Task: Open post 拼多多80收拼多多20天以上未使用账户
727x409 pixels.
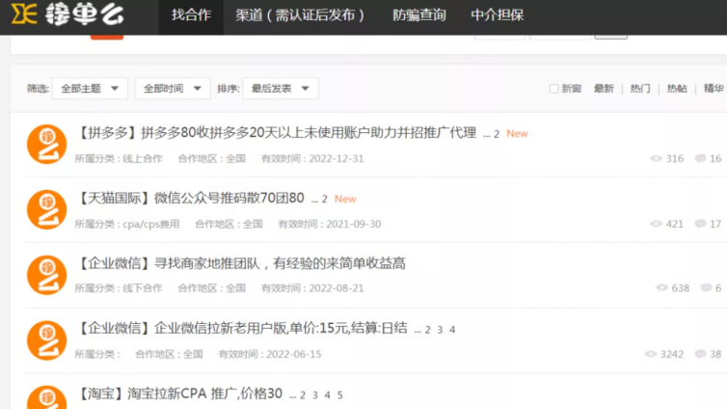Action: point(276,133)
